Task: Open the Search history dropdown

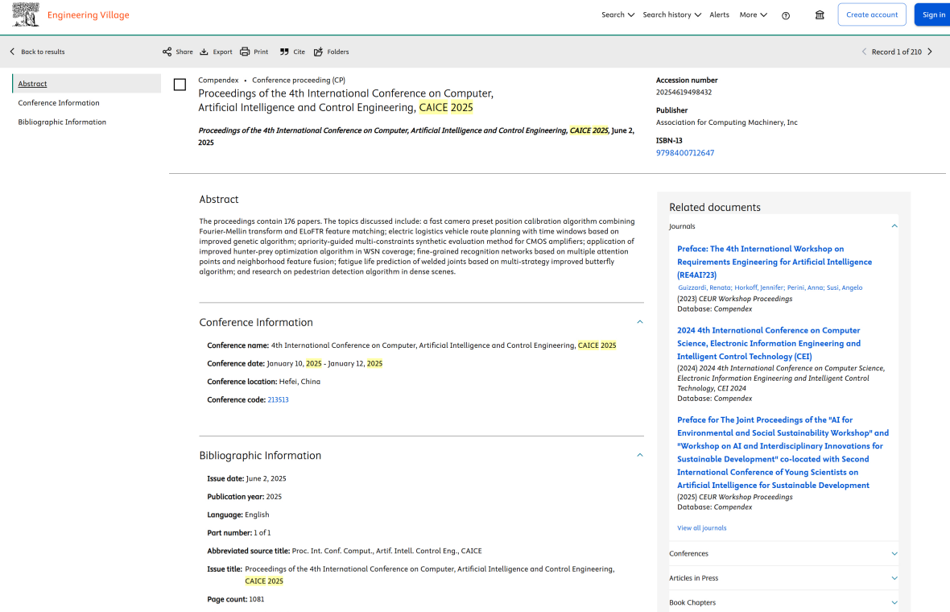Action: [x=671, y=14]
